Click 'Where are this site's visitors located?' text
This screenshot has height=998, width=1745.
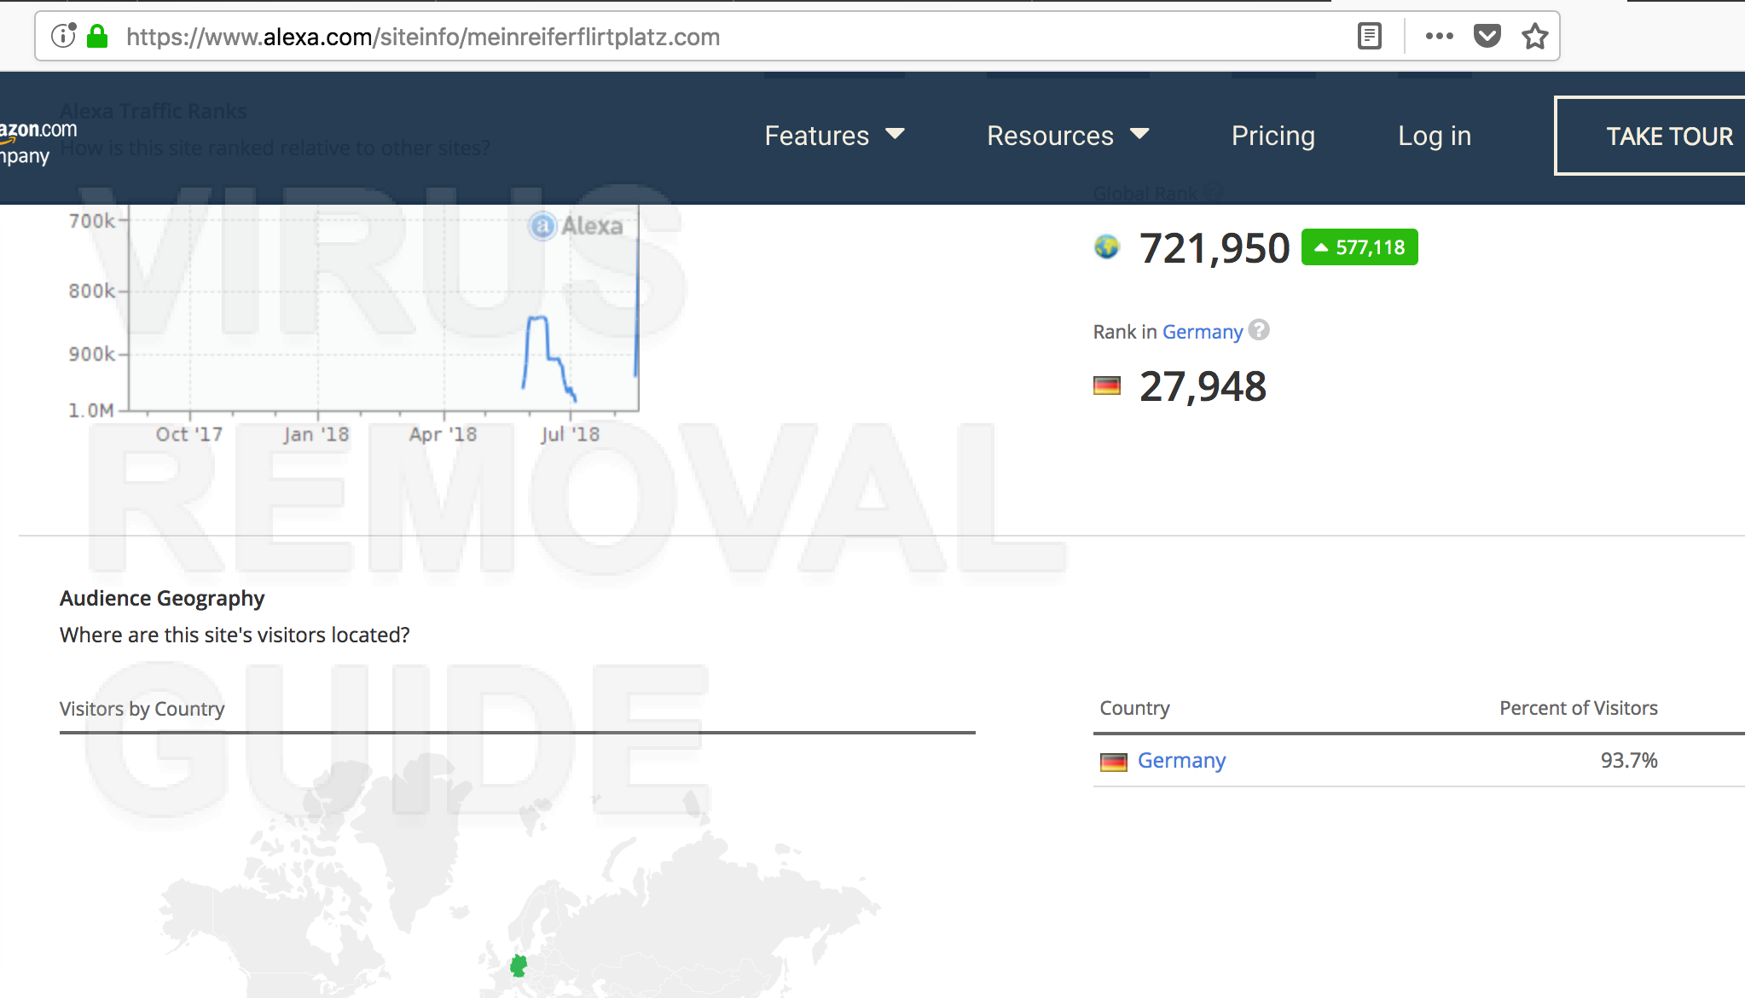point(235,635)
